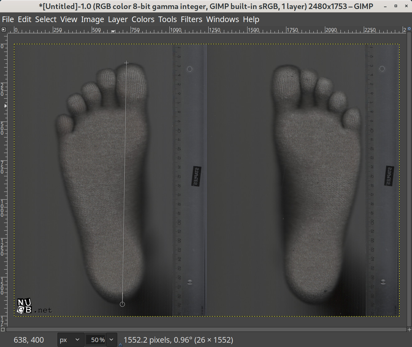This screenshot has width=412, height=347.
Task: Toggle Quick Mask button at bottom left
Action: [x=3, y=329]
